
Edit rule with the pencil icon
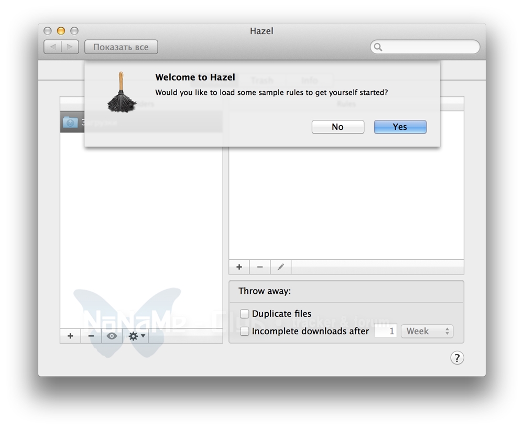[281, 267]
